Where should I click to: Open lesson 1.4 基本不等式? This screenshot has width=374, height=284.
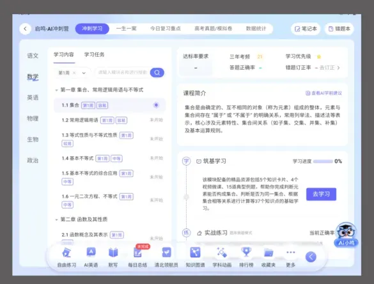(x=109, y=158)
